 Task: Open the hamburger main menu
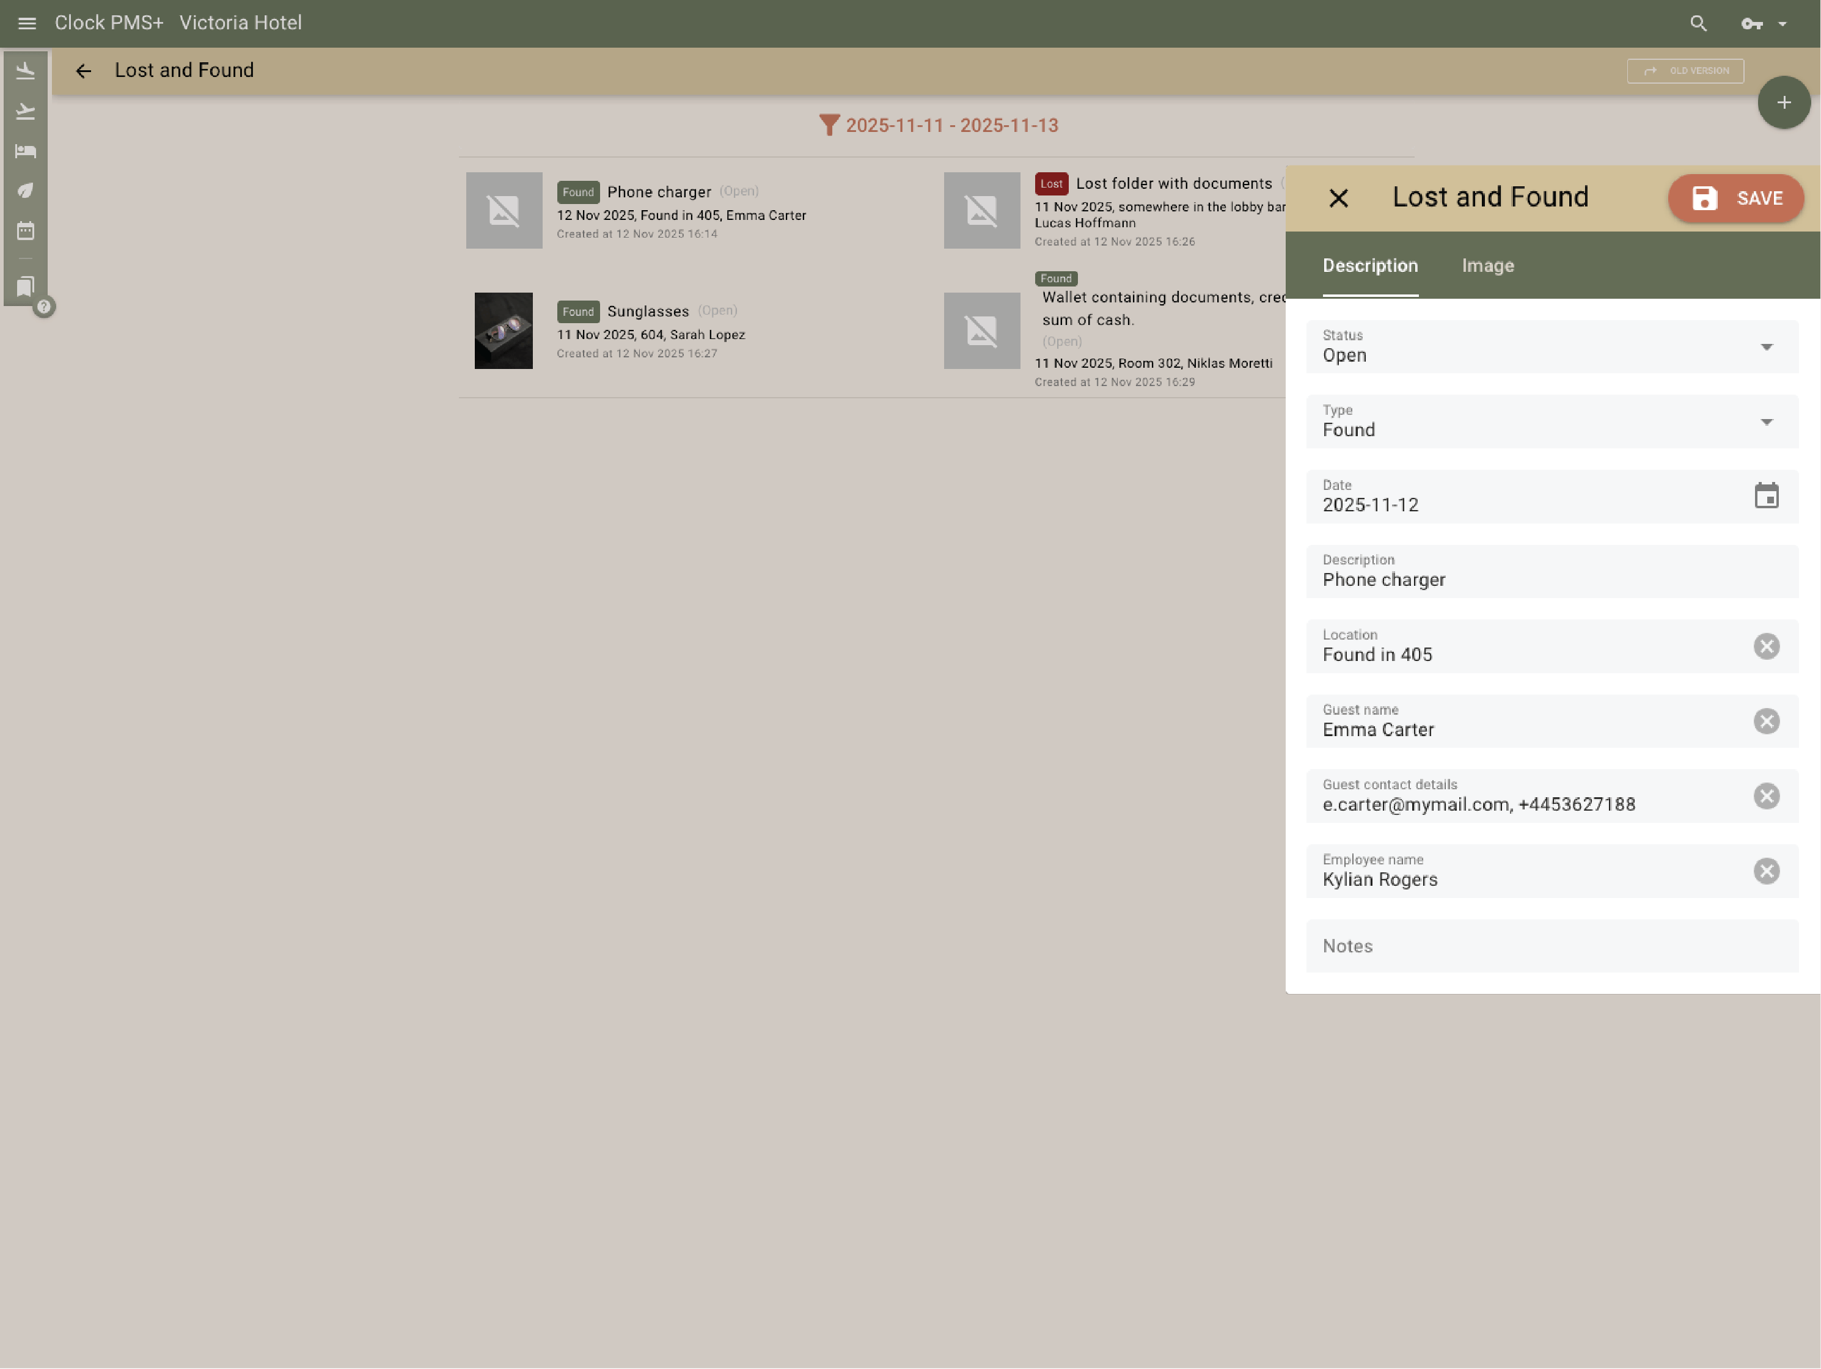point(27,23)
